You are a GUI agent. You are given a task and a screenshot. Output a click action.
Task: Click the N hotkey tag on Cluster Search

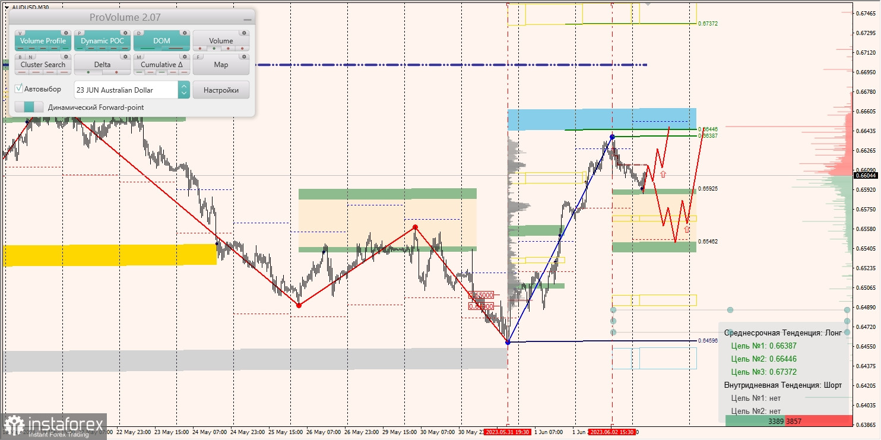(x=30, y=57)
